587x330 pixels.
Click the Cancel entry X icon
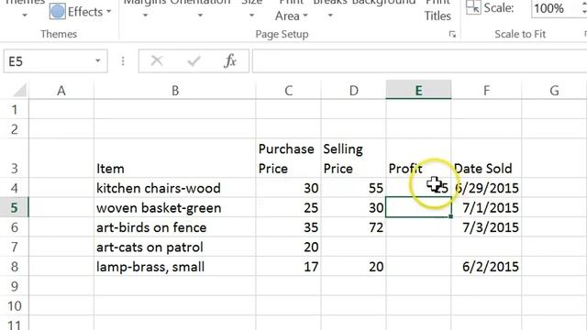pyautogui.click(x=157, y=61)
